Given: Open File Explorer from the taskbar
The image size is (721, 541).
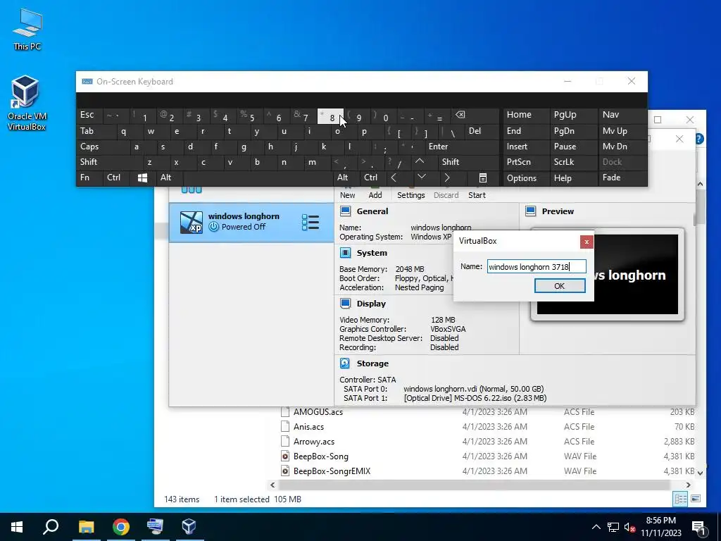Looking at the screenshot, I should pyautogui.click(x=86, y=527).
